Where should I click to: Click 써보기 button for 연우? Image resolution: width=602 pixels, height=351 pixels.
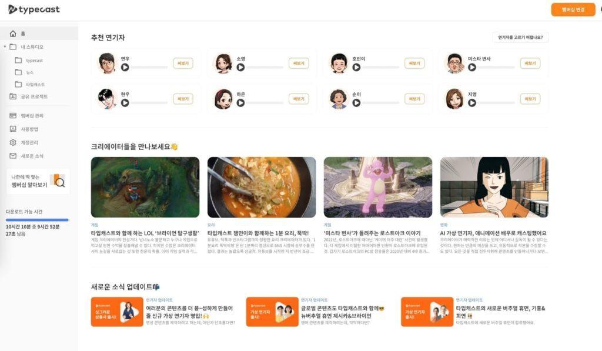pos(183,63)
